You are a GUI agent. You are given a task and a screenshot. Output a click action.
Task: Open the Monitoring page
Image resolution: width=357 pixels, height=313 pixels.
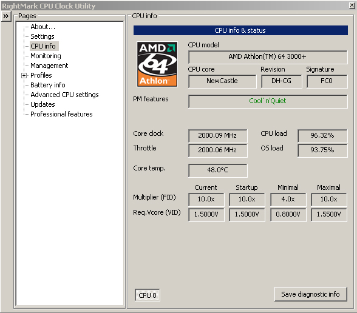click(46, 56)
